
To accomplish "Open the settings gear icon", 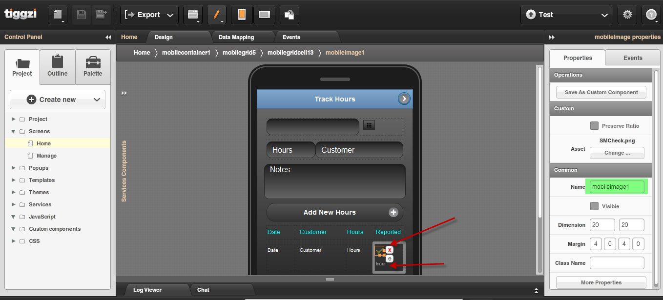I will click(x=627, y=15).
